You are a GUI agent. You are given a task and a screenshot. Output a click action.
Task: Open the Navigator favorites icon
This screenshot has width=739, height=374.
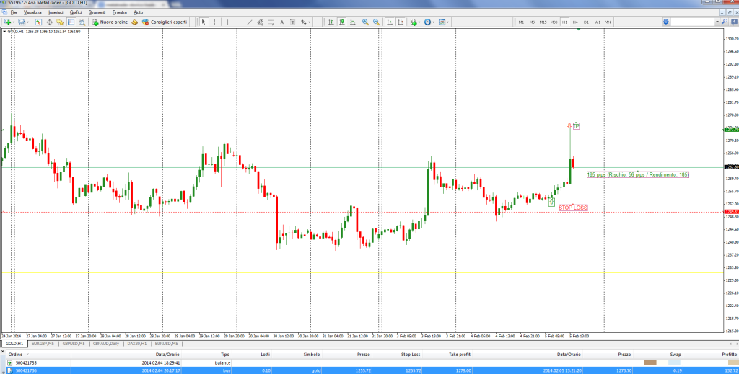[x=60, y=22]
